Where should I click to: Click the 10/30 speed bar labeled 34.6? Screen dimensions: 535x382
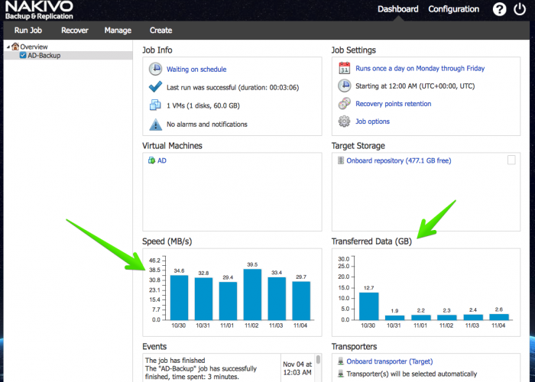179,297
